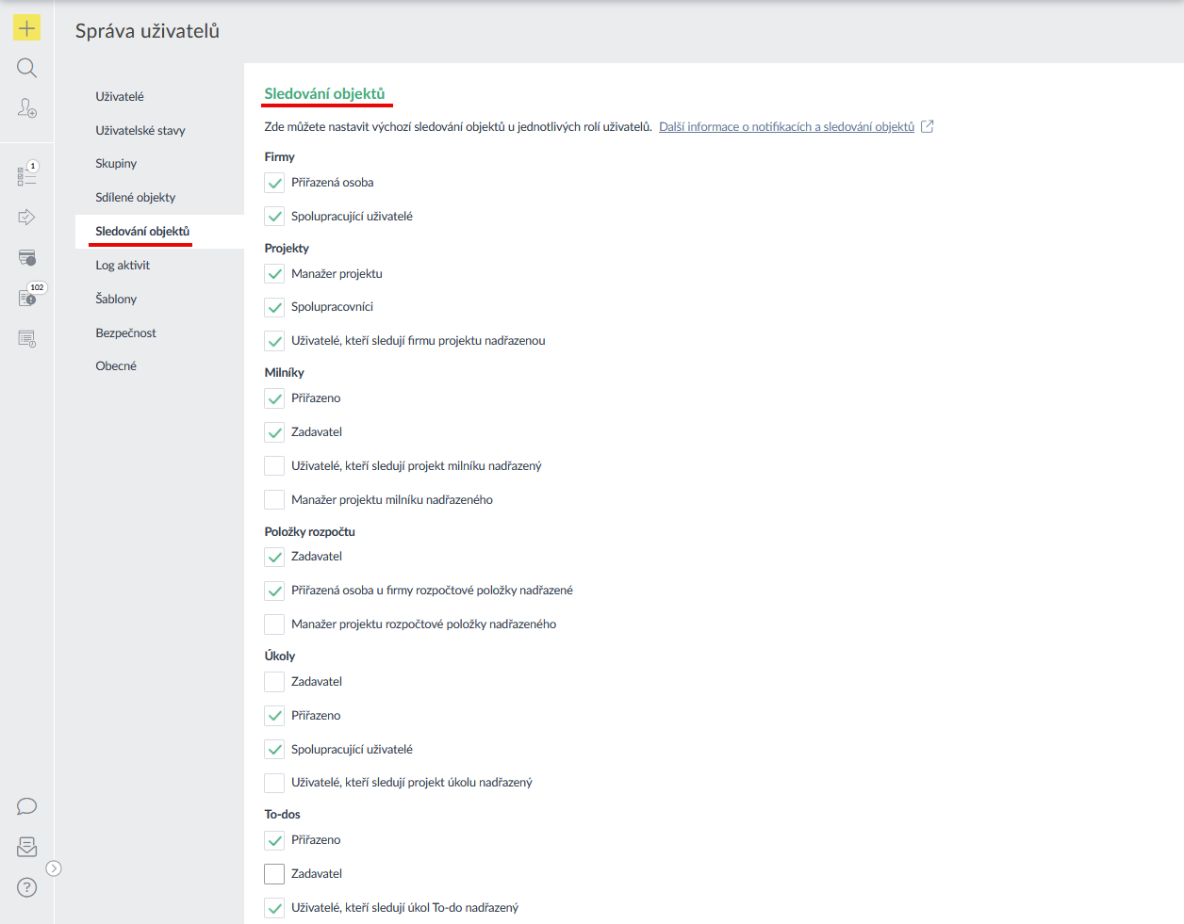Click the arrow with checkmark icon in sidebar
The width and height of the screenshot is (1184, 924).
tap(26, 218)
